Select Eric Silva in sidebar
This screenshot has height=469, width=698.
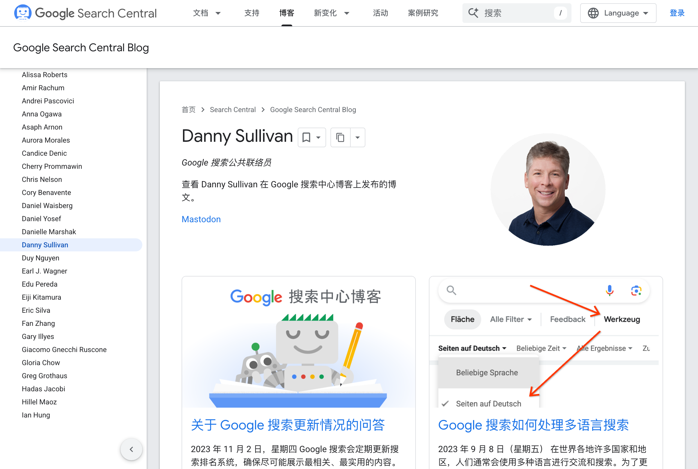click(36, 311)
